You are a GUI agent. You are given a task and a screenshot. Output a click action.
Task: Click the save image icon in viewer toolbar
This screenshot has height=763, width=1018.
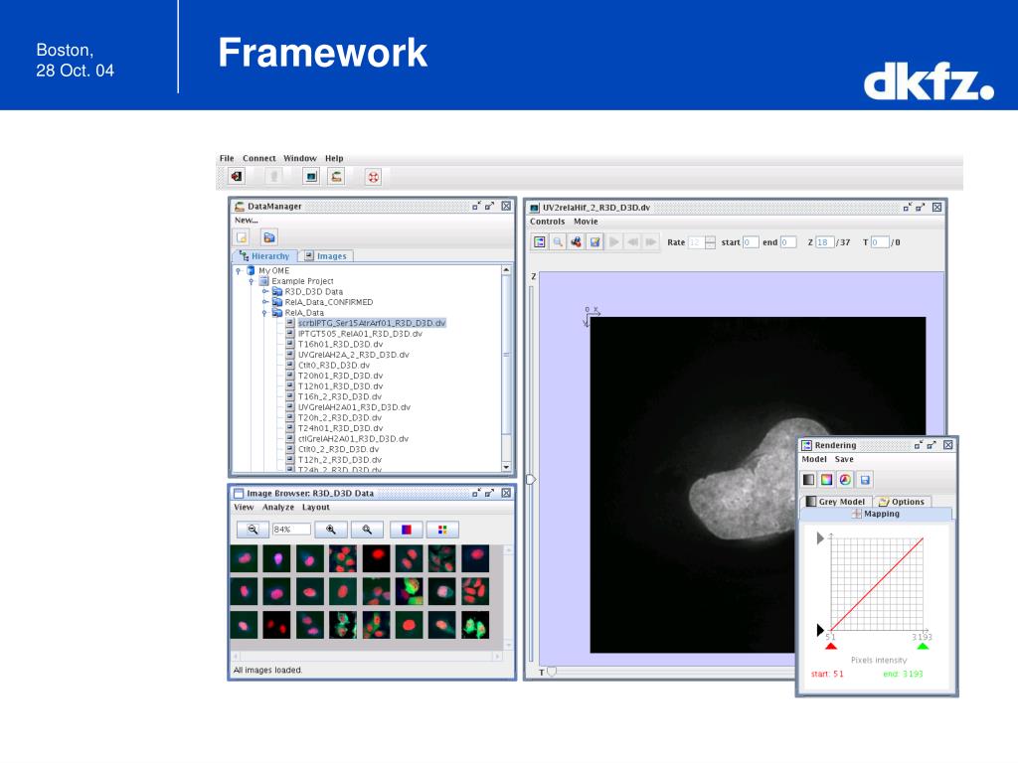[594, 242]
